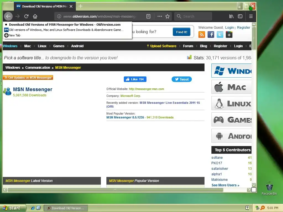Open the Blog nav link

203,46
